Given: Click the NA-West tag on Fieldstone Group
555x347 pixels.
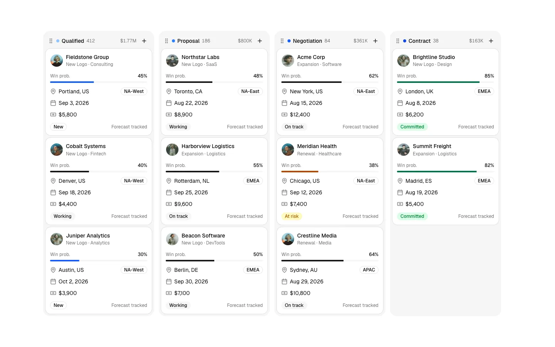Looking at the screenshot, I should (x=134, y=91).
